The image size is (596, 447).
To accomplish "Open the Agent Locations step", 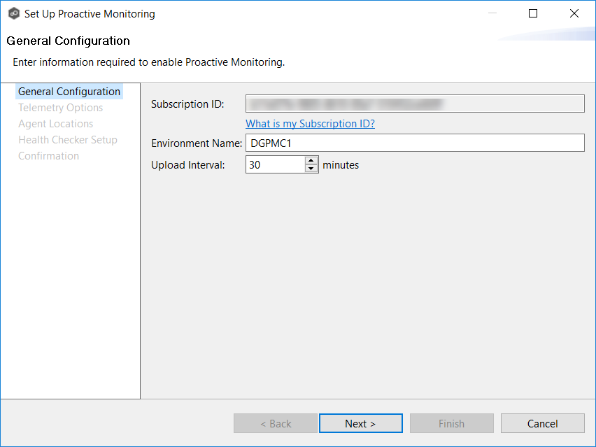I will click(55, 124).
